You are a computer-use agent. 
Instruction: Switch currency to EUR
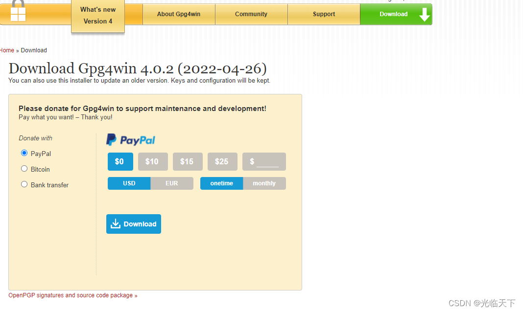[x=172, y=183]
